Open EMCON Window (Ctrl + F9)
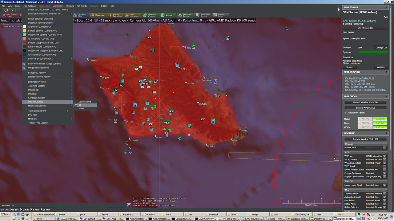Image resolution: width=394 pixels, height=221 pixels. coord(365,102)
